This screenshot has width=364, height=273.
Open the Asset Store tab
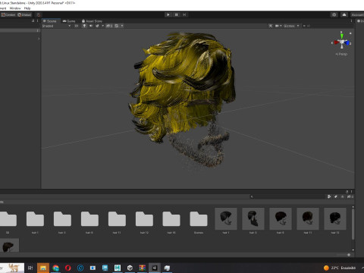coord(92,21)
